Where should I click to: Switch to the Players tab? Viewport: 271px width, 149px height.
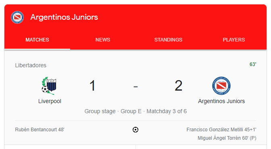click(x=234, y=40)
